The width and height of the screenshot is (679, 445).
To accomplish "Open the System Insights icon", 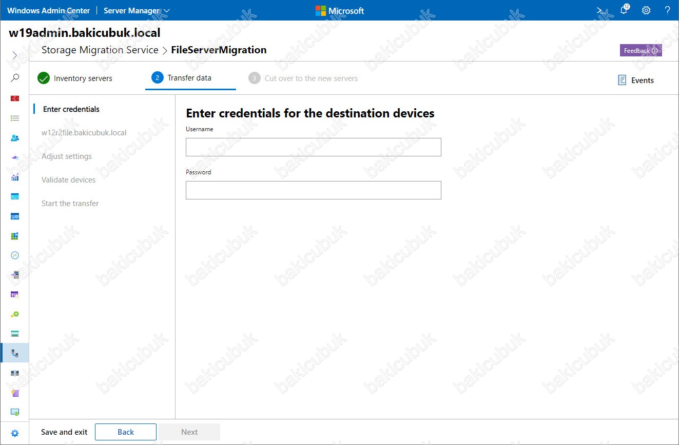I will (x=15, y=393).
